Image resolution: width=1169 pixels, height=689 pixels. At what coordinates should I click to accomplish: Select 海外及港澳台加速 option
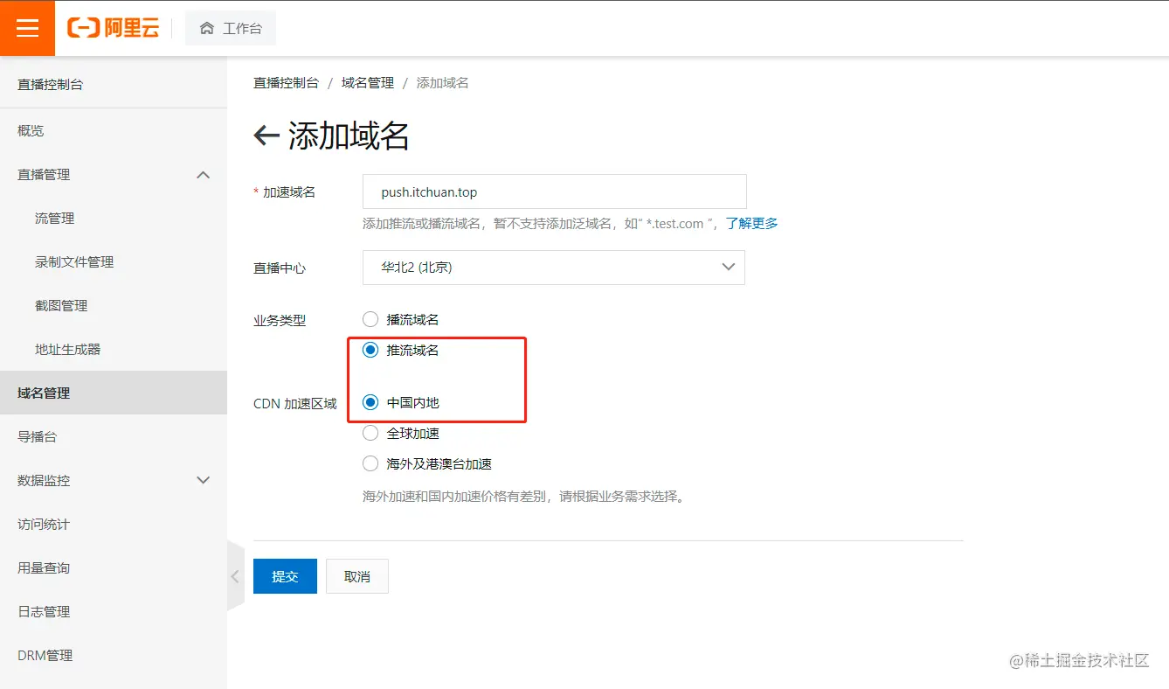point(370,463)
